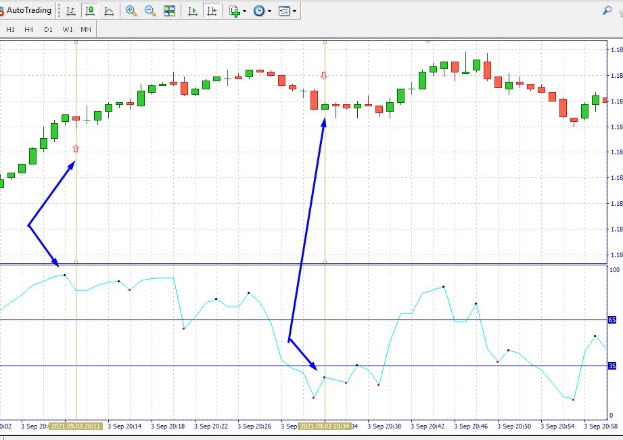Click the 3 Sep 20:42 time label
This screenshot has width=623, height=440.
tap(428, 426)
